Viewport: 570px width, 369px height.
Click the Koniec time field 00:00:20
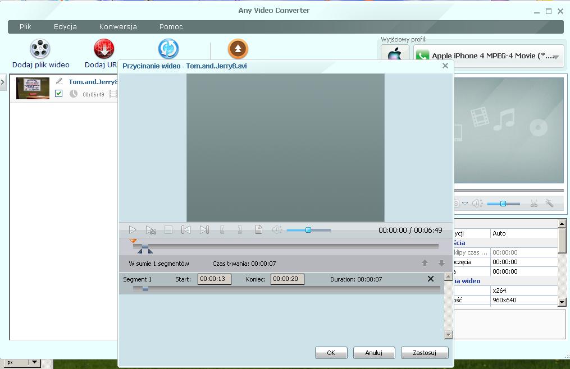[x=287, y=279]
